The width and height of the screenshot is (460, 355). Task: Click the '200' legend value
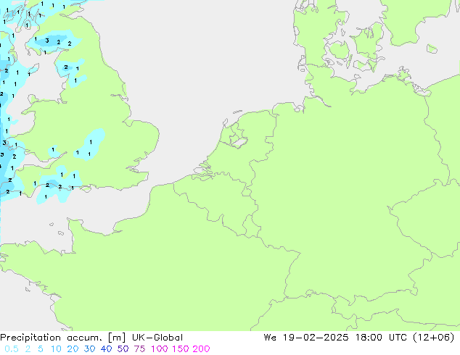(x=201, y=349)
